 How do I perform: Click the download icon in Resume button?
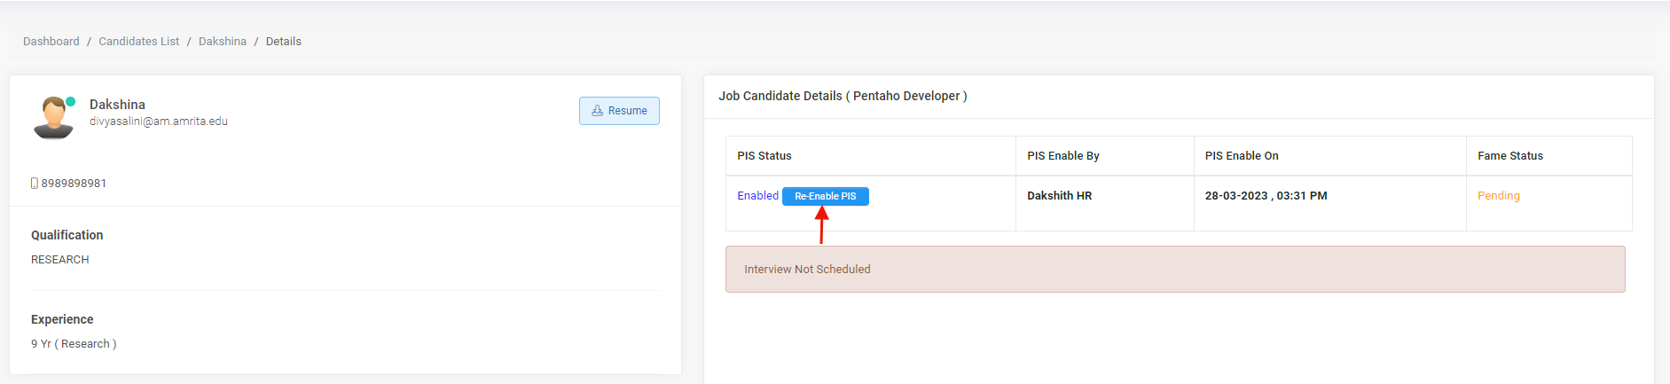(x=598, y=111)
